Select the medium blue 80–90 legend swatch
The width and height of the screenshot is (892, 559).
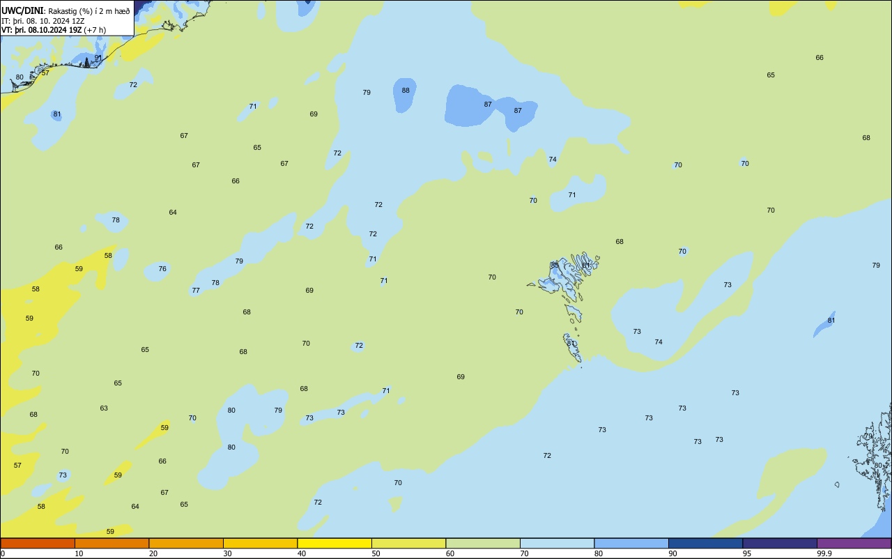click(x=631, y=544)
